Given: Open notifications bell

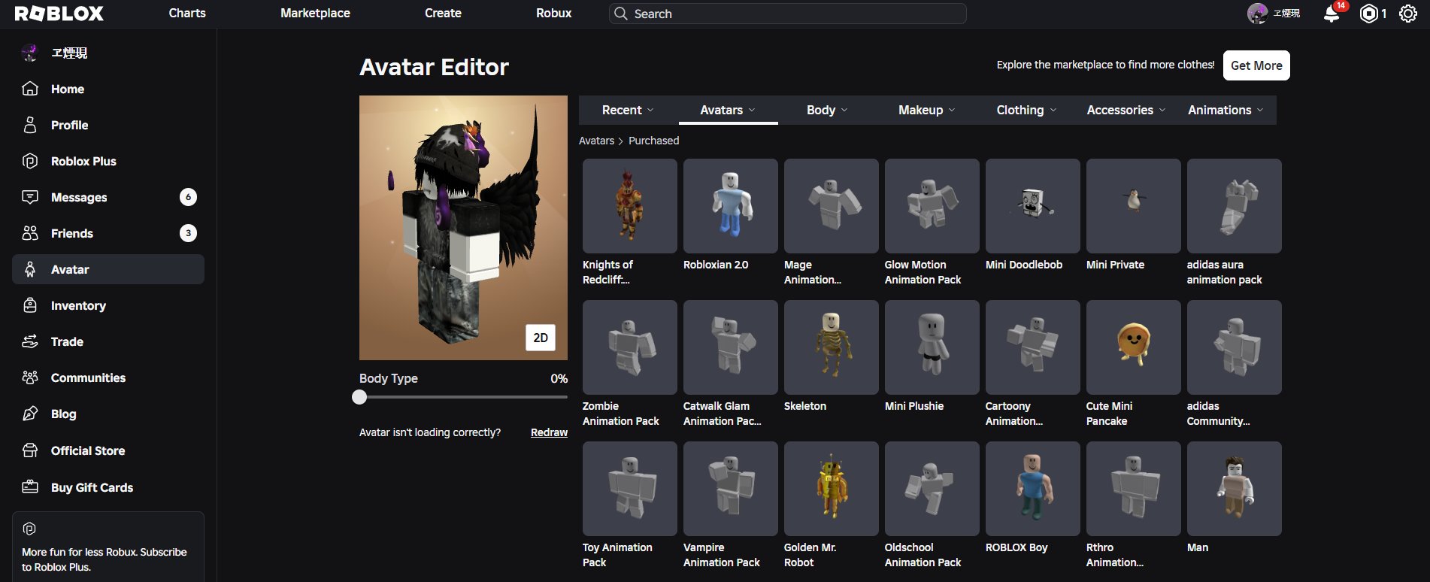Looking at the screenshot, I should 1332,14.
